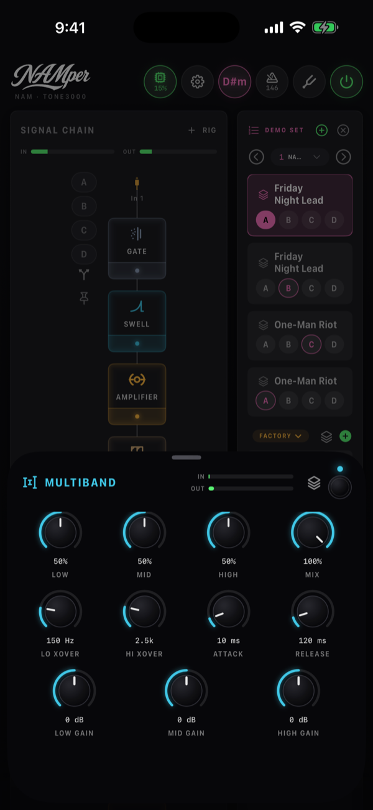Go to the next preset arrow
Image resolution: width=373 pixels, height=810 pixels.
pos(343,157)
